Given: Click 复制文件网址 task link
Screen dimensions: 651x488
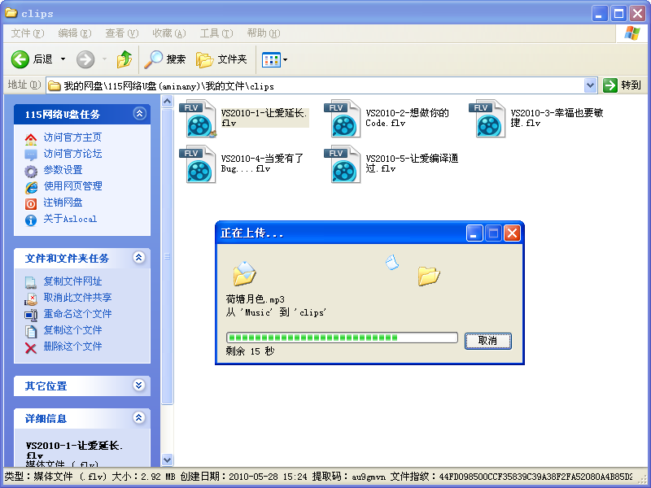Looking at the screenshot, I should click(72, 281).
